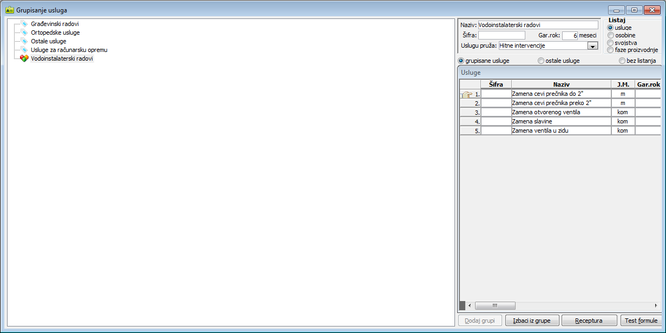This screenshot has height=333, width=666.
Task: Click the Šifra column header
Action: point(496,84)
